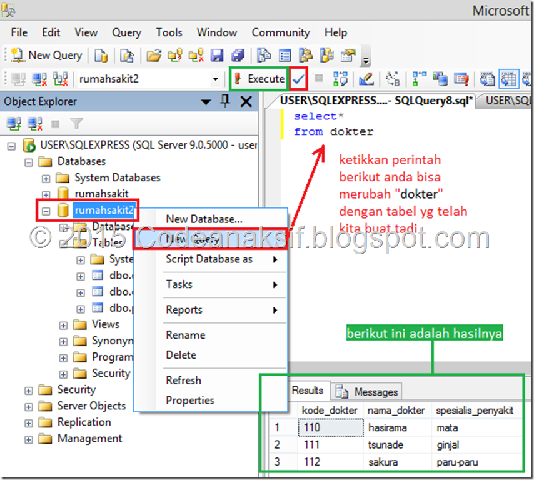Toggle Object Explorer auto-hide pin

(x=225, y=101)
